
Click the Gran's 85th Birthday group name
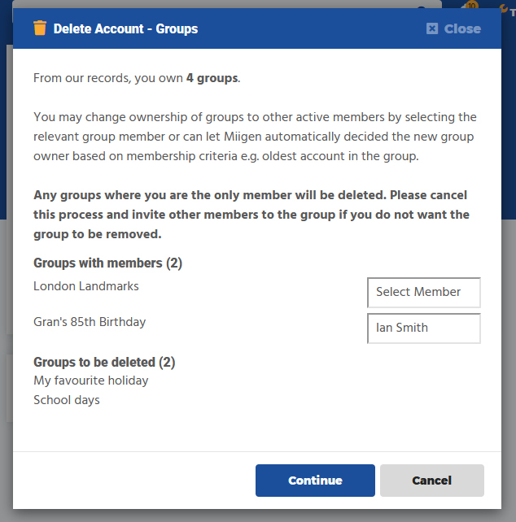(x=90, y=322)
